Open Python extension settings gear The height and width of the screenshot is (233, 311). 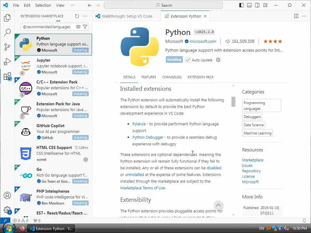tap(218, 60)
